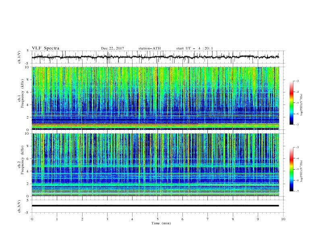Click the 'log(PSD)(V²/Hz)' label beside ch.1 colorbar
Screen dimensions: 319x246
[x=301, y=105]
